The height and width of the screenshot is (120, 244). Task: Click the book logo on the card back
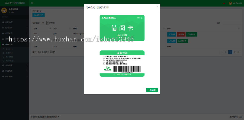[x=108, y=69]
